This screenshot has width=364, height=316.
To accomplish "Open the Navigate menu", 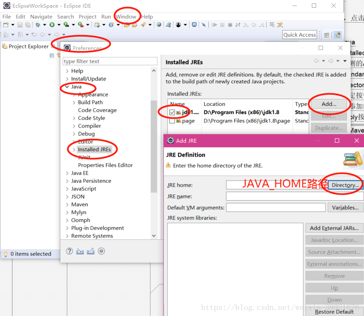I will pos(41,17).
